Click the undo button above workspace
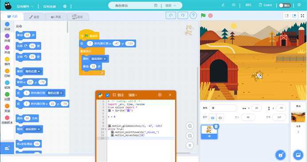Image resolution: width=307 pixels, height=162 pixels. 171,15
